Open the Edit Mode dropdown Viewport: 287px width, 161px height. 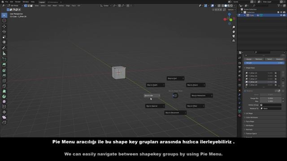click(x=15, y=6)
